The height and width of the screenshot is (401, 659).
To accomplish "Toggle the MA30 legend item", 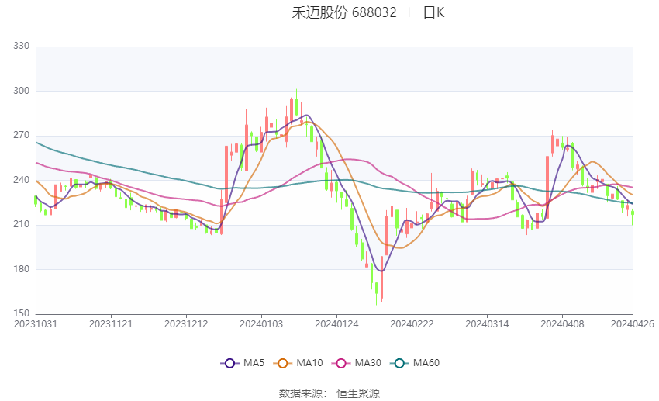I will point(357,363).
